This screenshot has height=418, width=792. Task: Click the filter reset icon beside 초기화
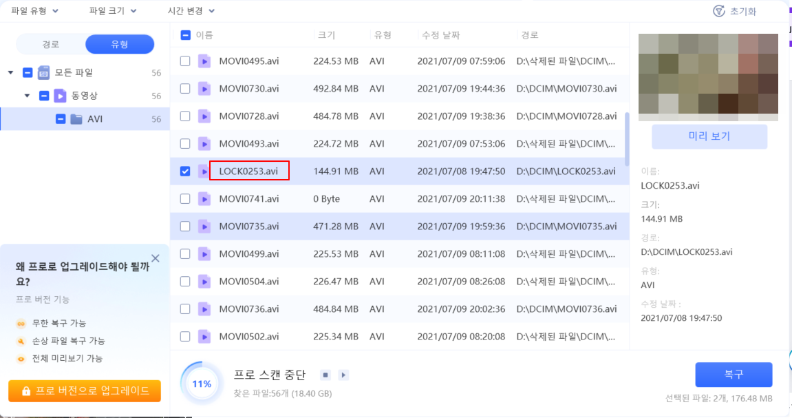pos(719,11)
